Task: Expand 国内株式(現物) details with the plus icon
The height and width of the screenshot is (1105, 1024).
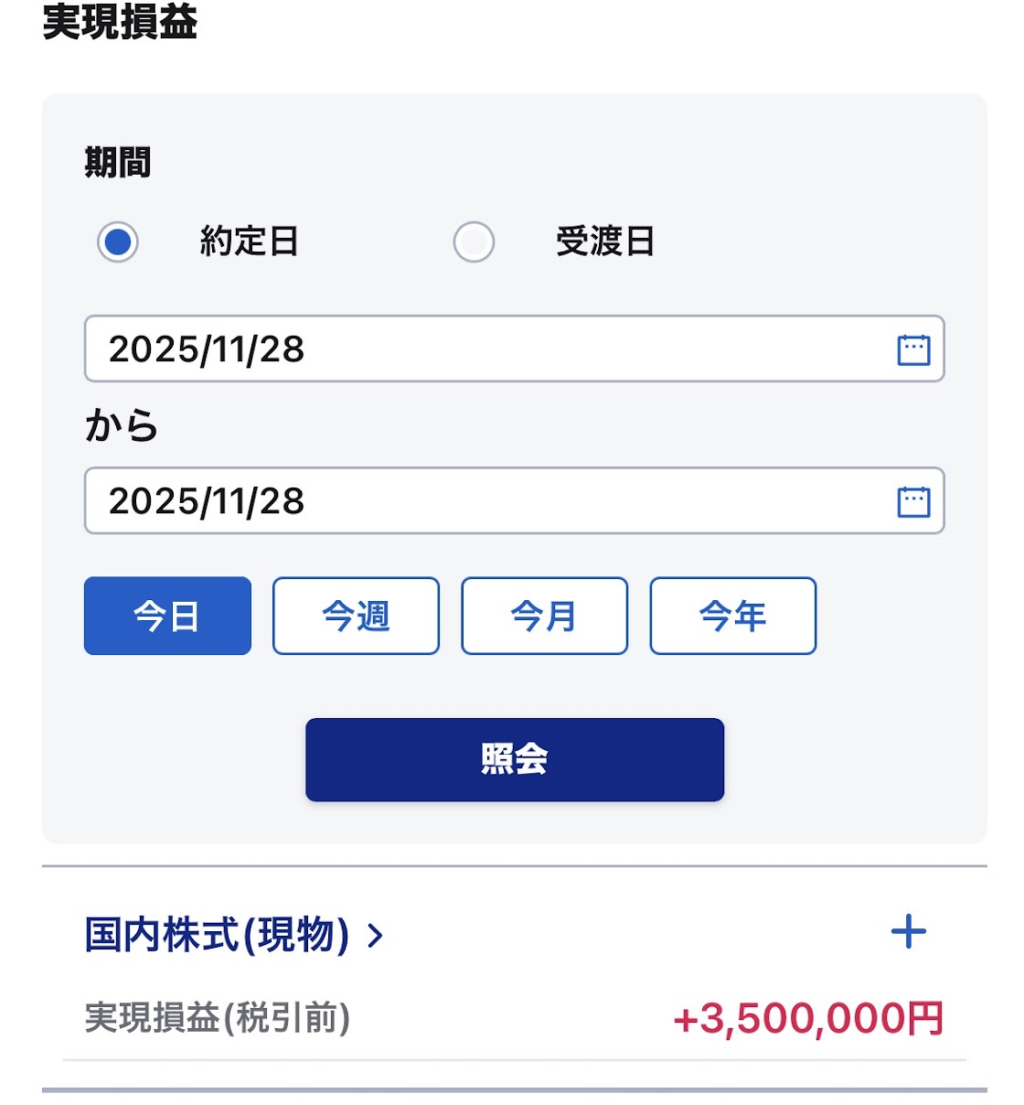Action: coord(908,932)
